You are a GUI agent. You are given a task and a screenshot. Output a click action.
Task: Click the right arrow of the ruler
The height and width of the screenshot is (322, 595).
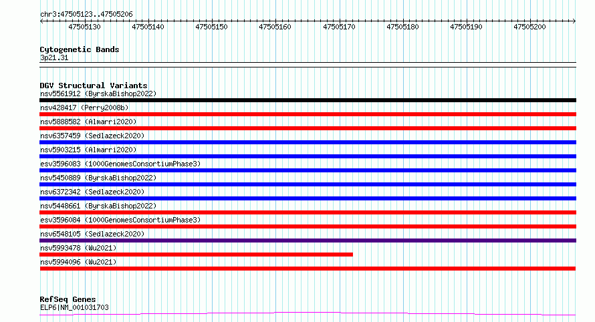[574, 21]
